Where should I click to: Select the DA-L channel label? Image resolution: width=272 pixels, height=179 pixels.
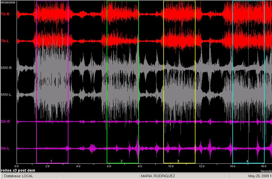[5, 148]
